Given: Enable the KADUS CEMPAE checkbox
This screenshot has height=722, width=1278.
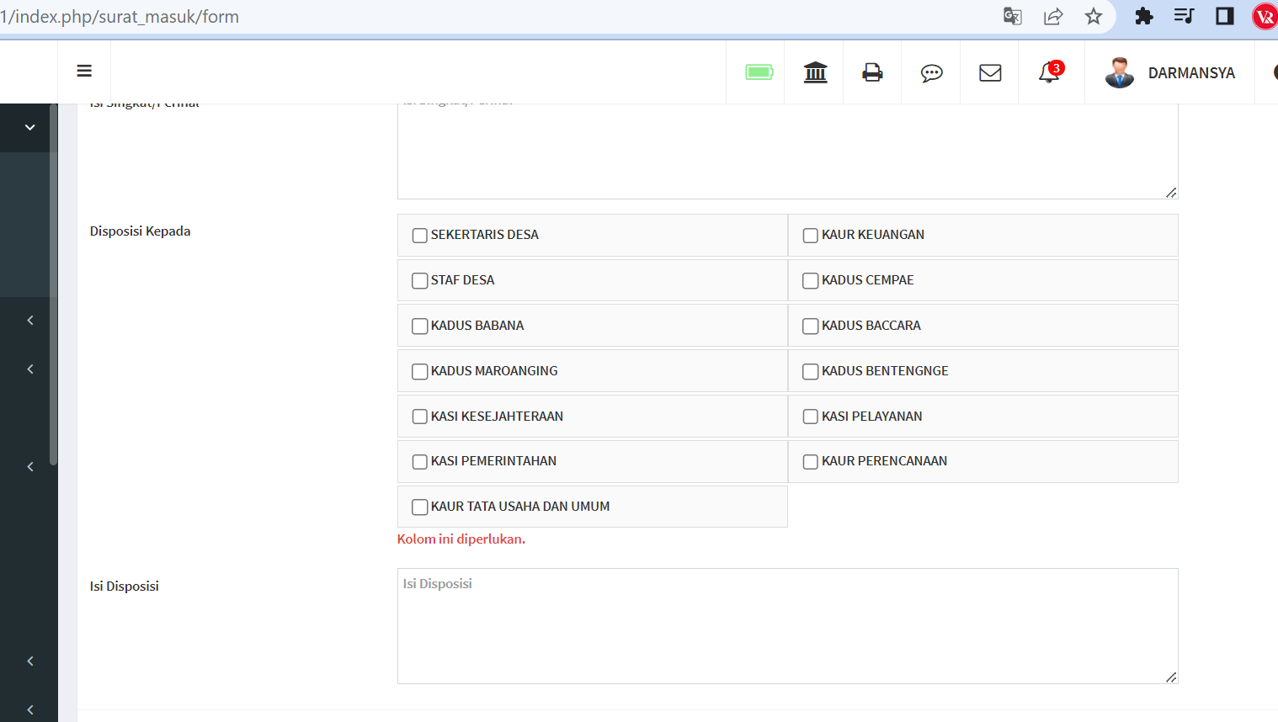Looking at the screenshot, I should click(810, 280).
